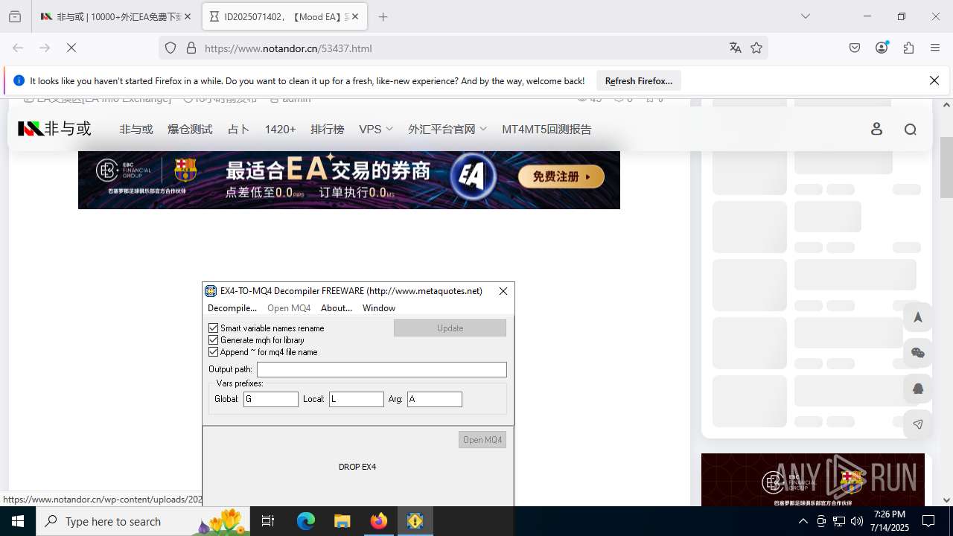
Task: Open 1420+ nav item
Action: click(280, 129)
